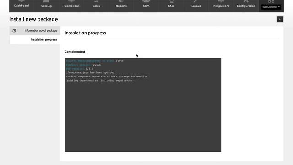Open the Configuration menu
The image size is (293, 165).
246,5
